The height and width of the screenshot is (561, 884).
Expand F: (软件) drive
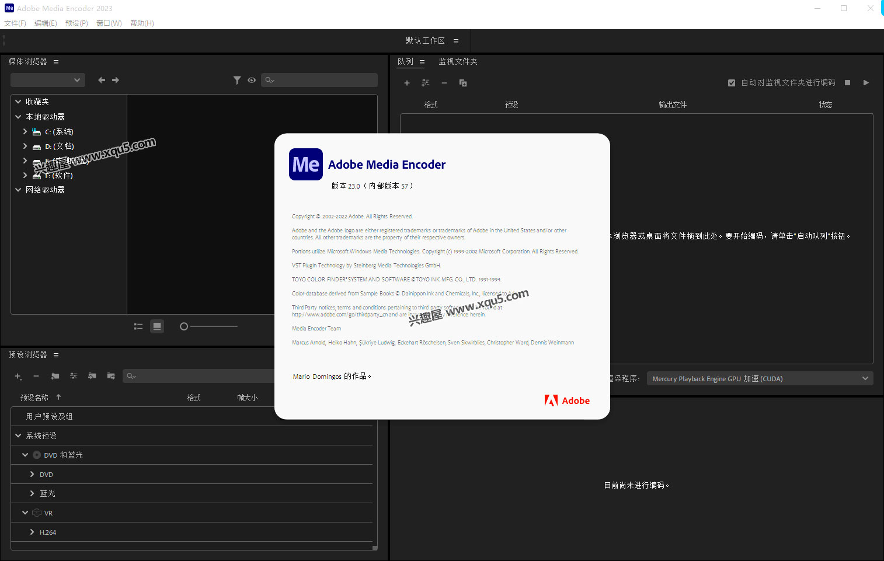pyautogui.click(x=25, y=175)
